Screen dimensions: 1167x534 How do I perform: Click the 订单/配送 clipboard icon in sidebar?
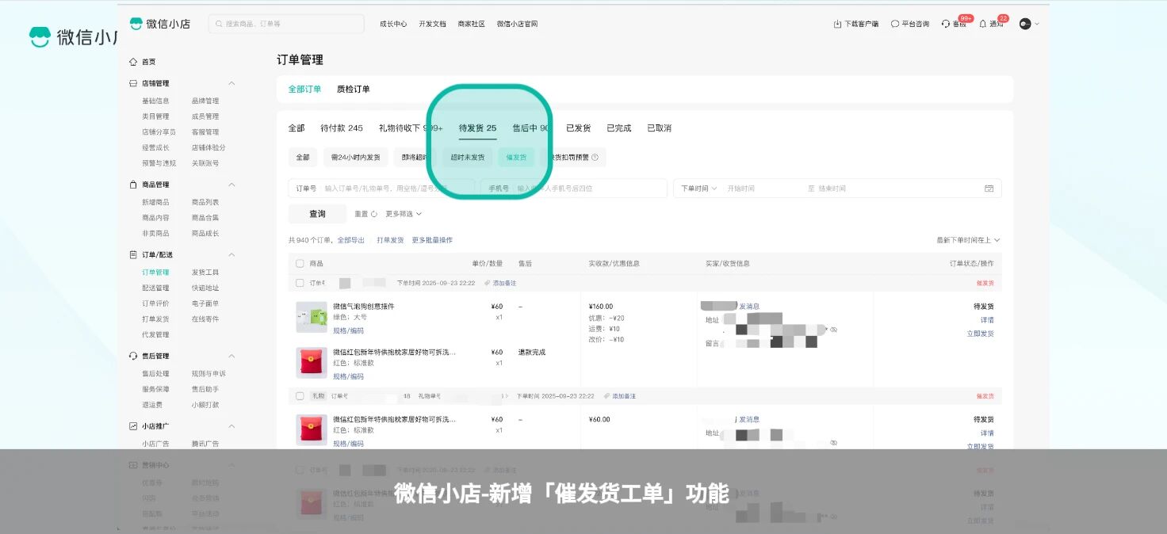tap(133, 255)
